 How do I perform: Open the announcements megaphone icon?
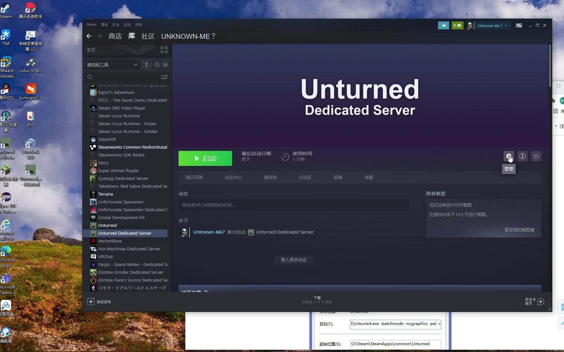click(443, 25)
